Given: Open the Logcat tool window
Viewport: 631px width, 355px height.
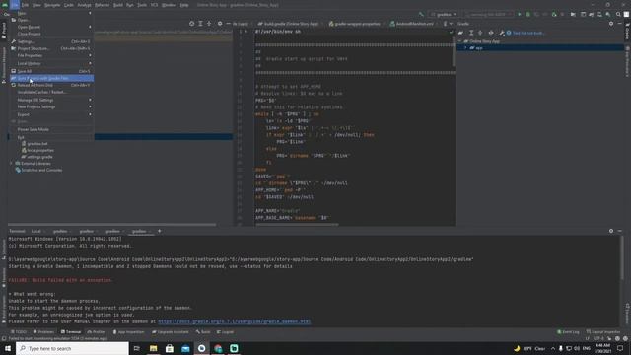Looking at the screenshot, I should pyautogui.click(x=225, y=332).
